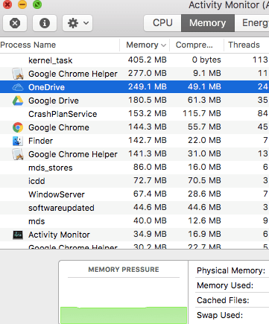
Task: Click the 405.2 MB memory value
Action: click(x=147, y=60)
